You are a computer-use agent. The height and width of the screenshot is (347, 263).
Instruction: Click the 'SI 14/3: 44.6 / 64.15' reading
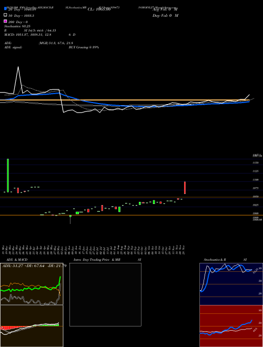click(40, 30)
